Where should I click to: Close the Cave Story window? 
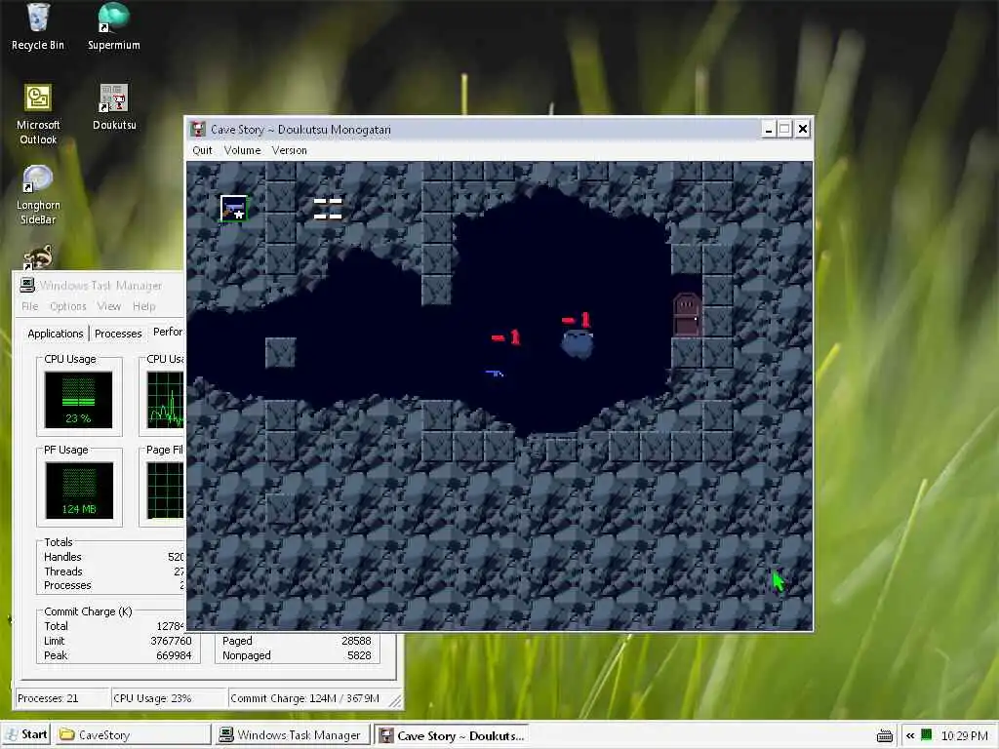coord(803,130)
